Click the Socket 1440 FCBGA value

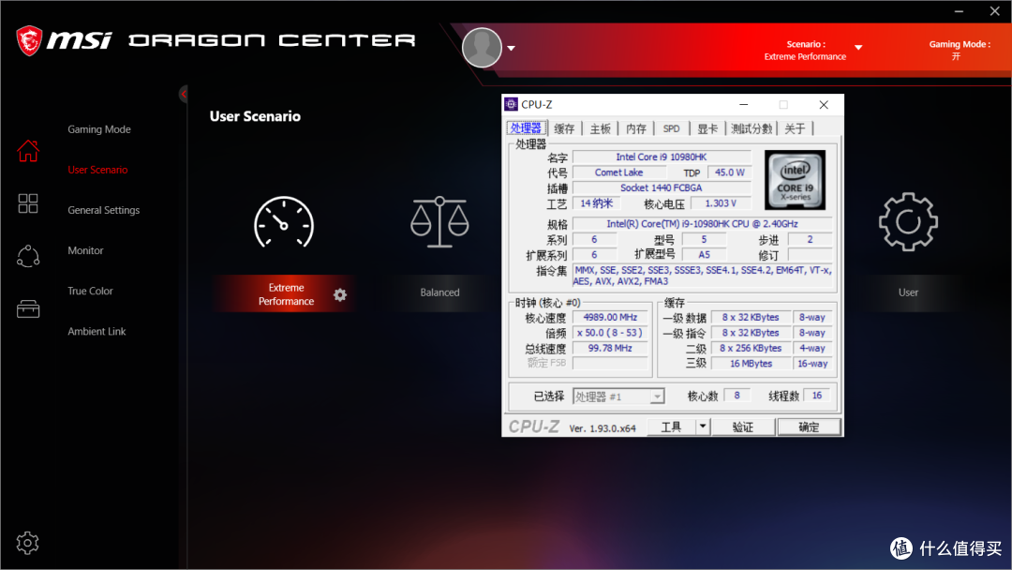[662, 187]
